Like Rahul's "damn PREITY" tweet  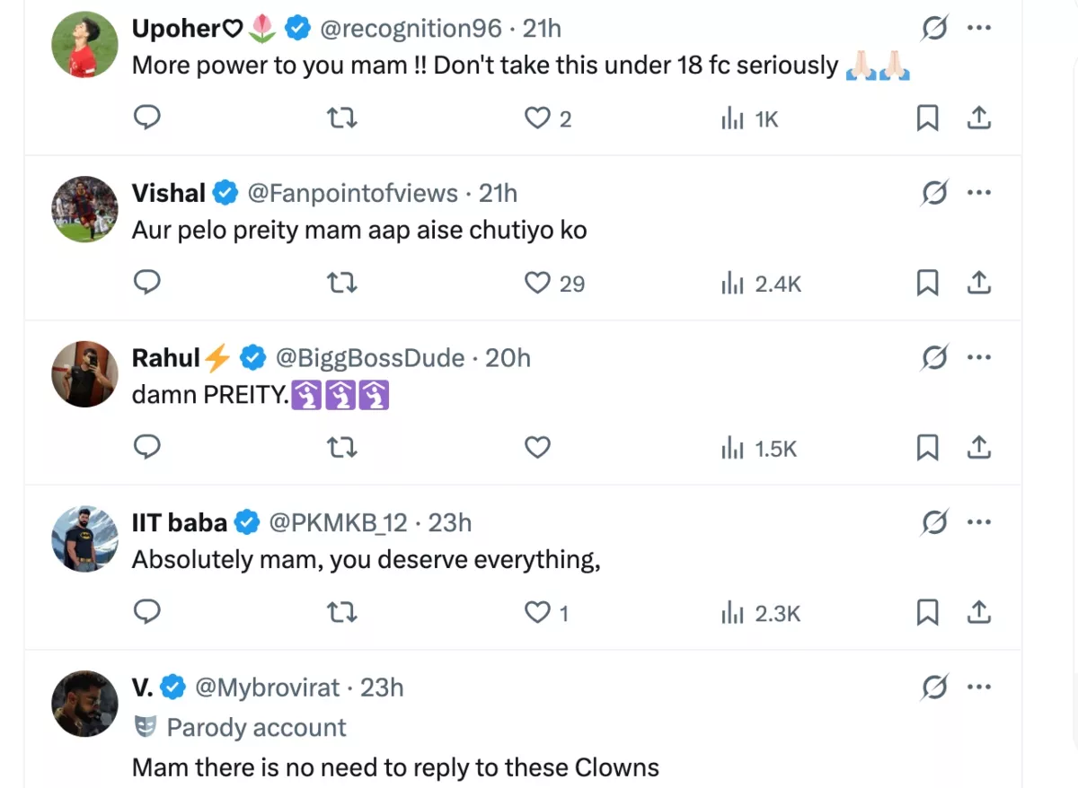(537, 447)
